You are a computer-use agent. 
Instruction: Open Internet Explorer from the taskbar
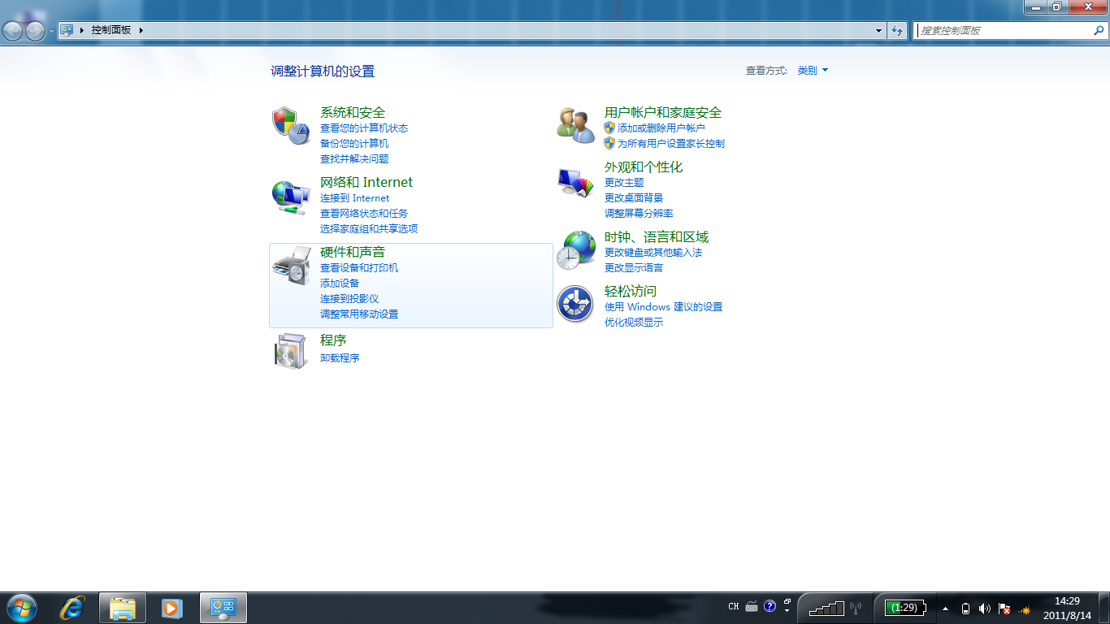pyautogui.click(x=73, y=607)
